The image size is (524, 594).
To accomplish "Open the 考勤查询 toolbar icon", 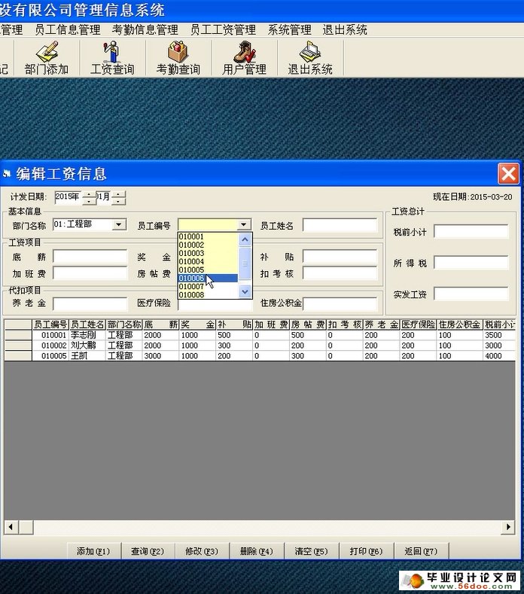I will click(x=178, y=58).
